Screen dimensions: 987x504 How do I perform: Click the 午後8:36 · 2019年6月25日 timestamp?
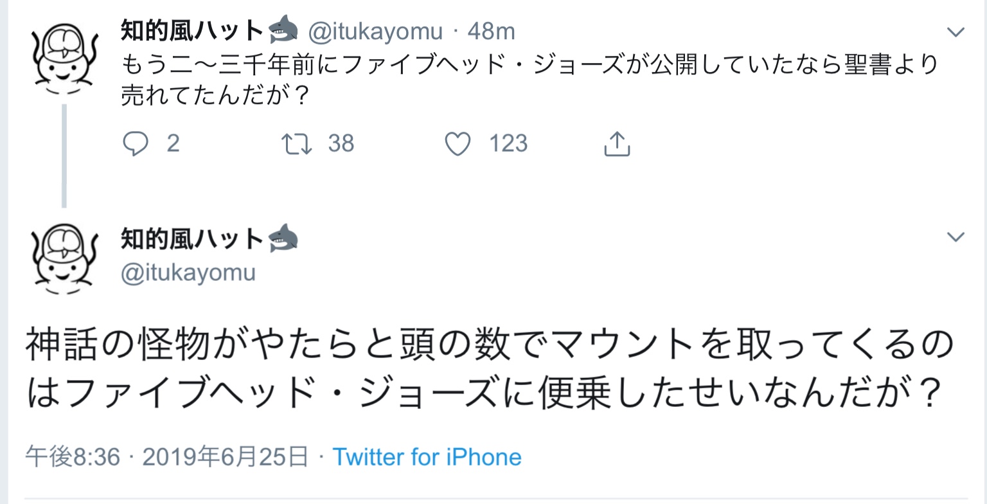tap(166, 457)
